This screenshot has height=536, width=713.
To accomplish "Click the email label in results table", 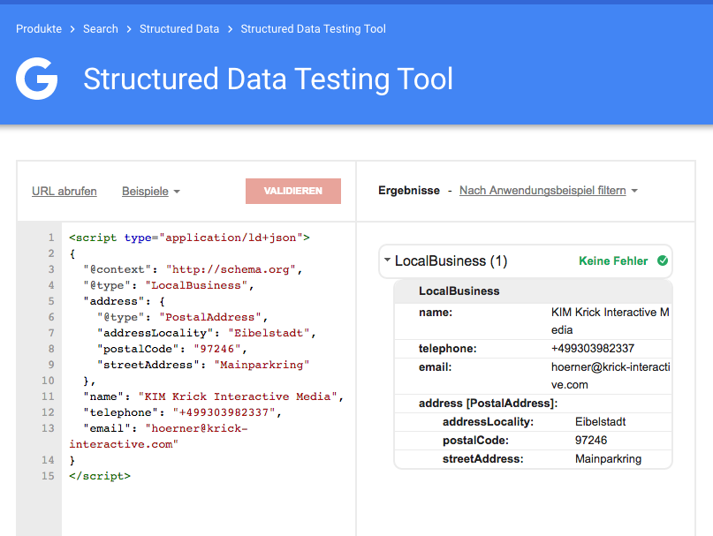I will 435,366.
